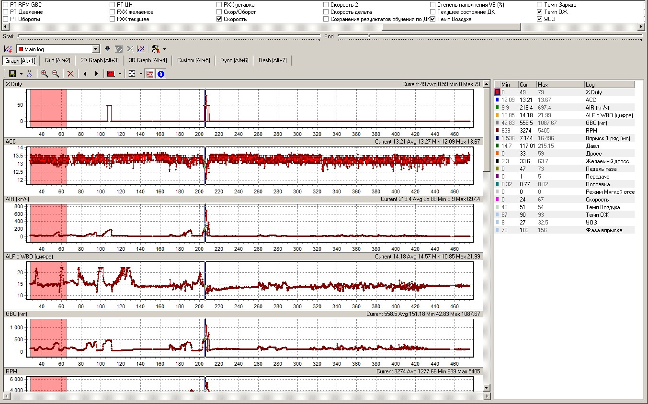Open the Main log dropdown
Viewport: 648px width, 404px height.
point(95,49)
